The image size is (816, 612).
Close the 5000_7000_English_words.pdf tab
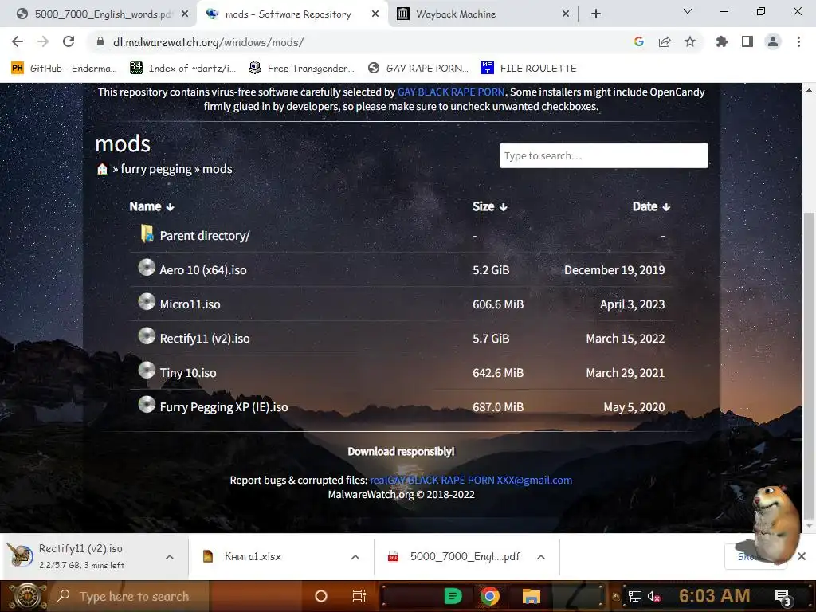click(x=185, y=14)
